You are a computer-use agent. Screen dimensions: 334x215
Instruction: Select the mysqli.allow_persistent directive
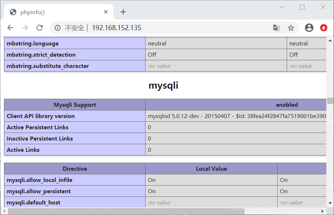(x=75, y=191)
